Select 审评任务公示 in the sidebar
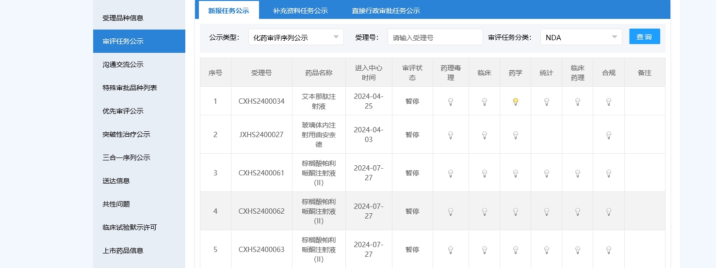This screenshot has height=268, width=716. [x=139, y=41]
